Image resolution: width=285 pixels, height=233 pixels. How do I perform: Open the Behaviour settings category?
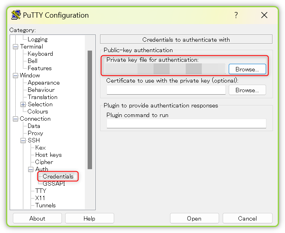[41, 90]
